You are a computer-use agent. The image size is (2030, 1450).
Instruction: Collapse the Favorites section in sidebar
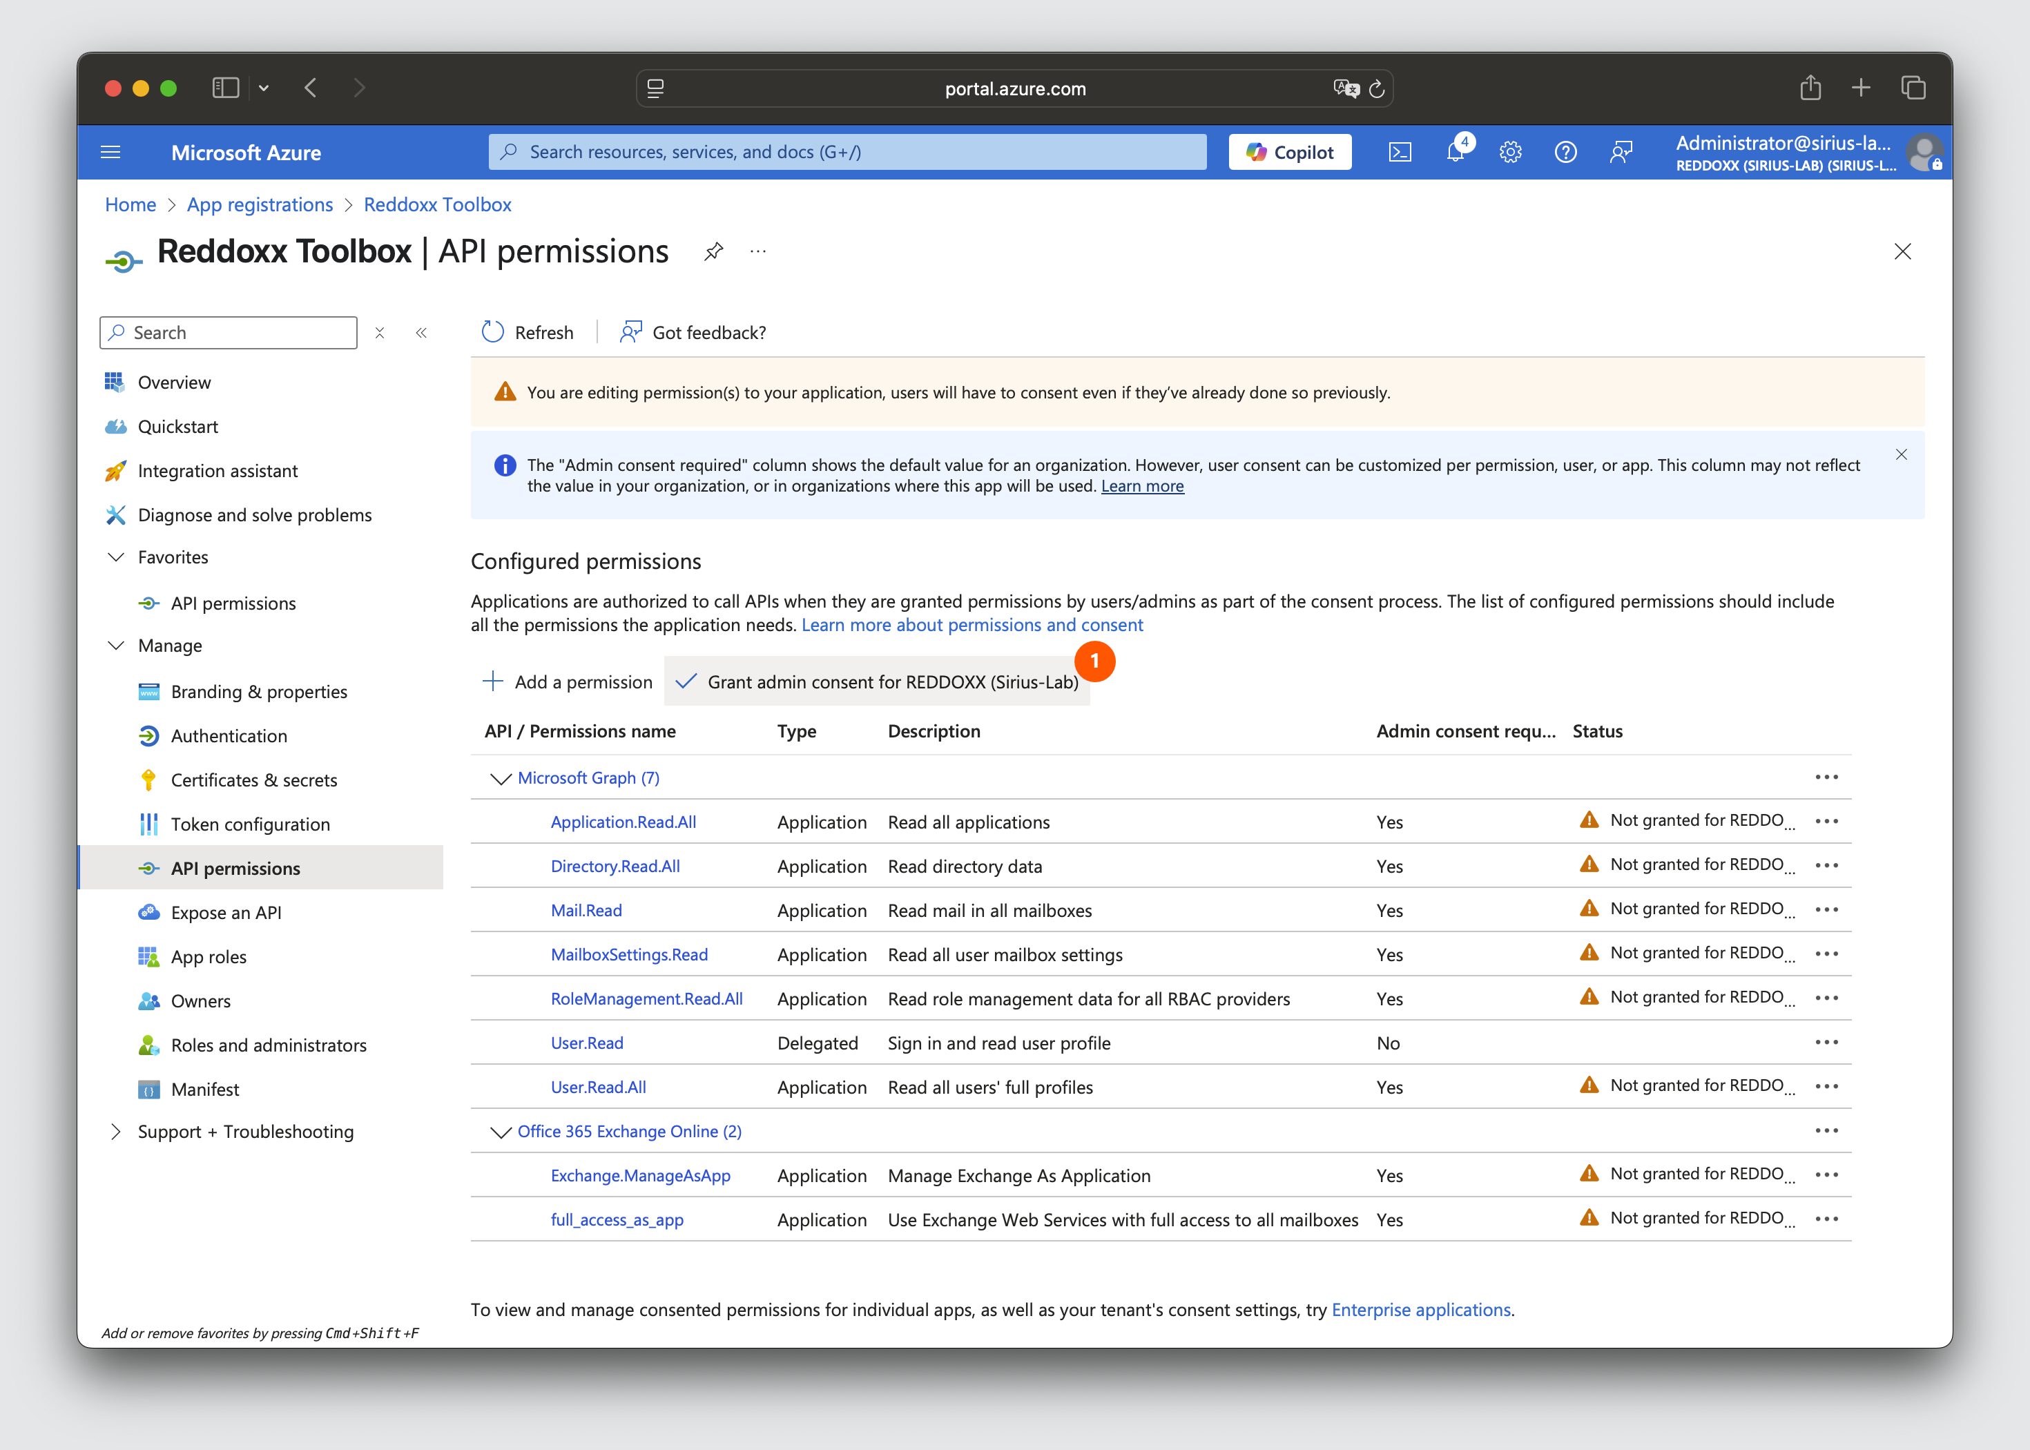116,557
